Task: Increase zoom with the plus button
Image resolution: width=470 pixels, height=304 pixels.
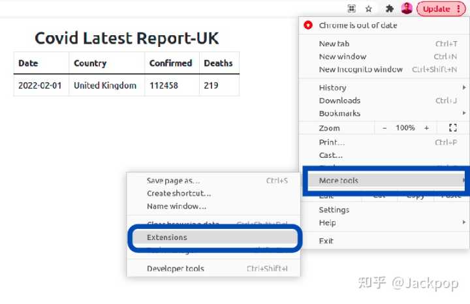Action: 426,129
